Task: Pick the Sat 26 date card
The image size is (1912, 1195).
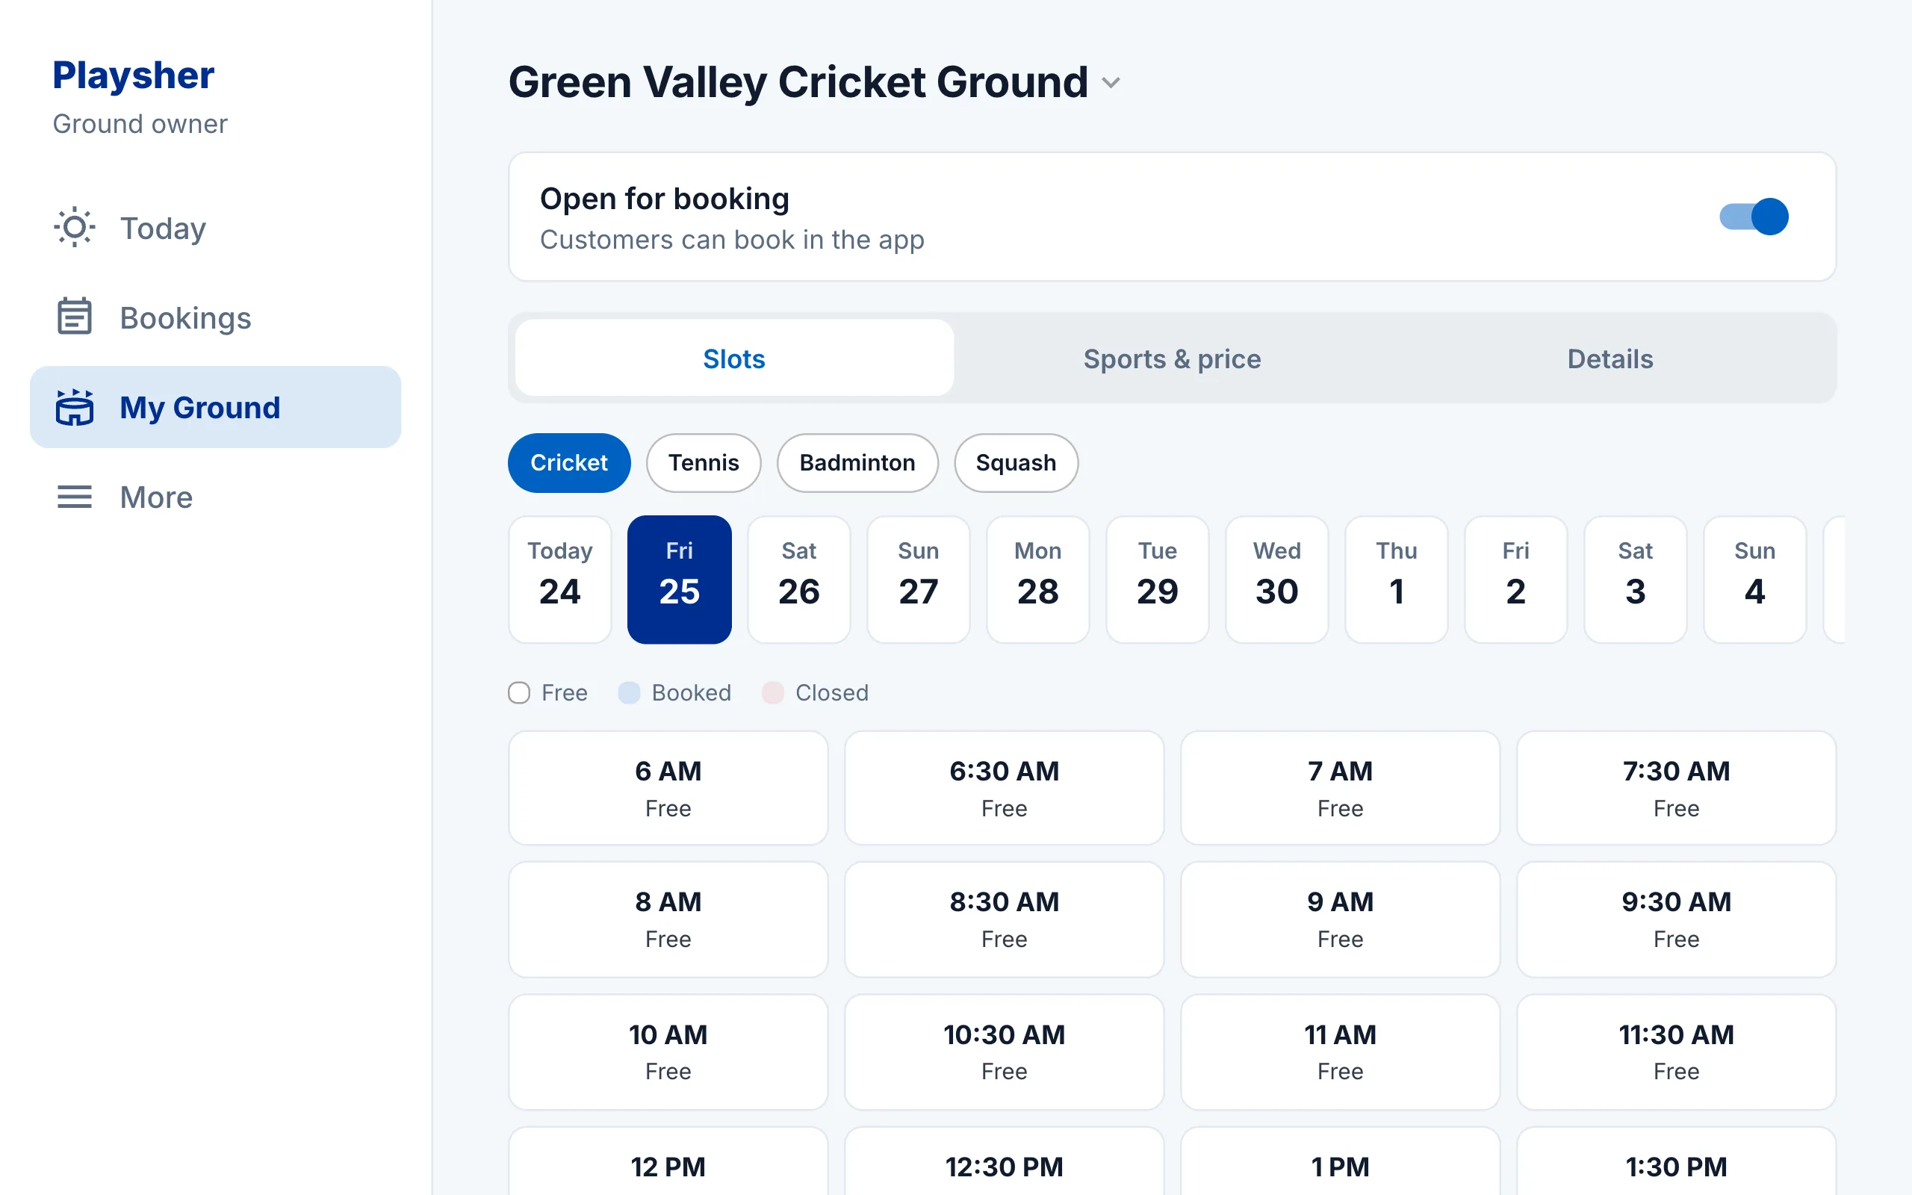Action: pos(798,580)
